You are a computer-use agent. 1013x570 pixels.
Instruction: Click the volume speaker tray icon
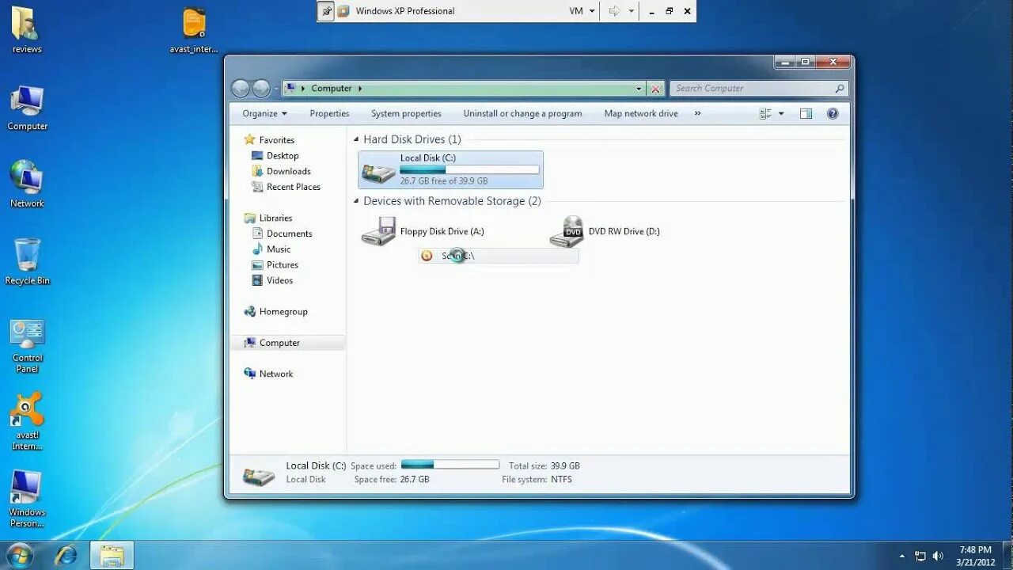pyautogui.click(x=938, y=556)
